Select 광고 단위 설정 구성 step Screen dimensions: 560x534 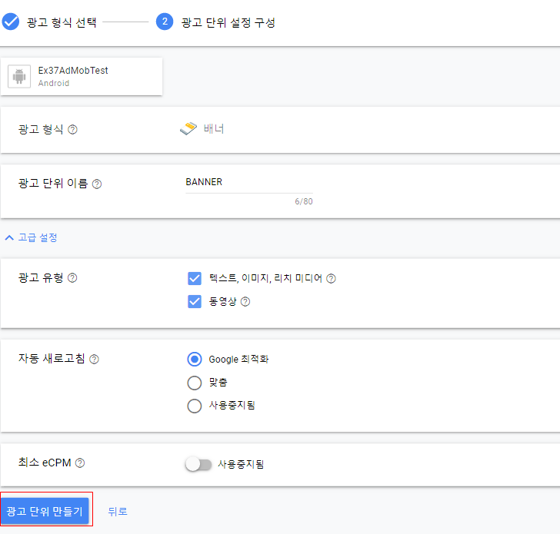click(228, 22)
